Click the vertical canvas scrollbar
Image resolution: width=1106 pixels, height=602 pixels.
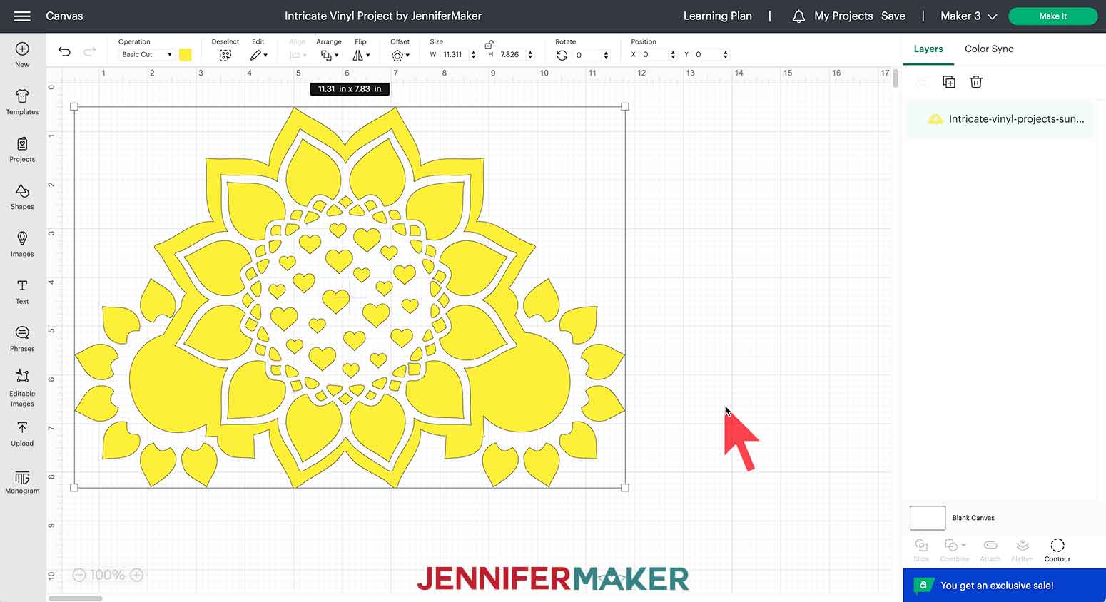click(x=896, y=78)
